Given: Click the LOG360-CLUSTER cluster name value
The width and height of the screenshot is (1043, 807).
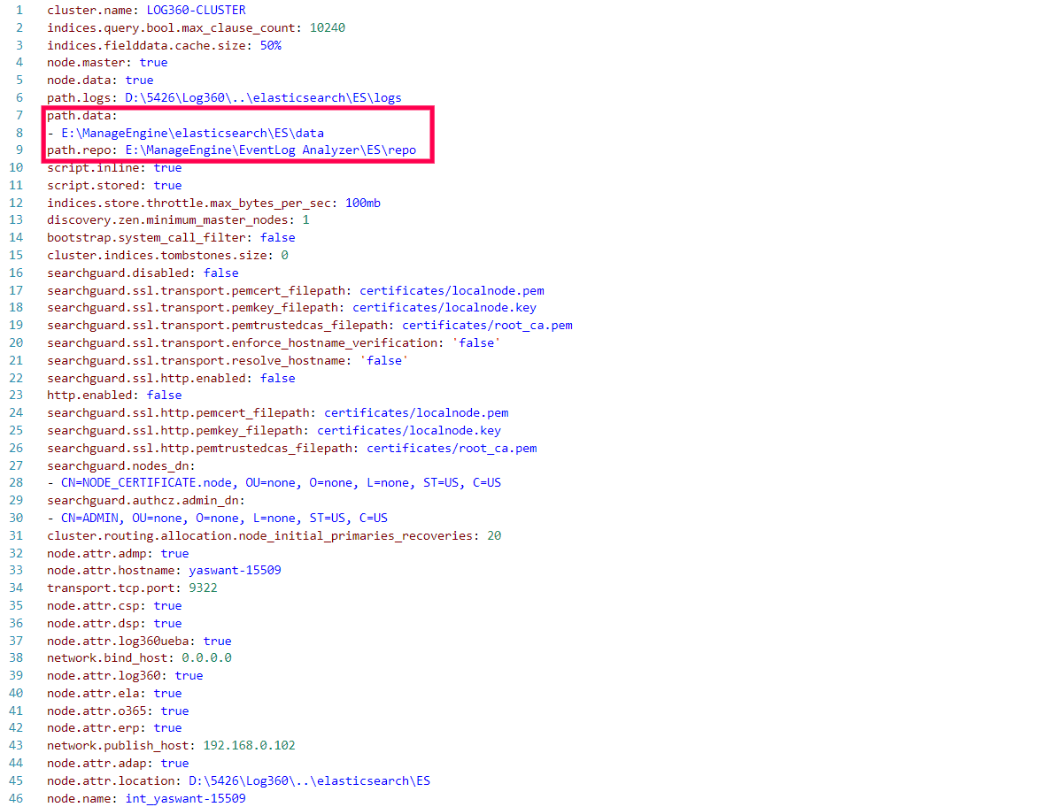Looking at the screenshot, I should tap(194, 10).
